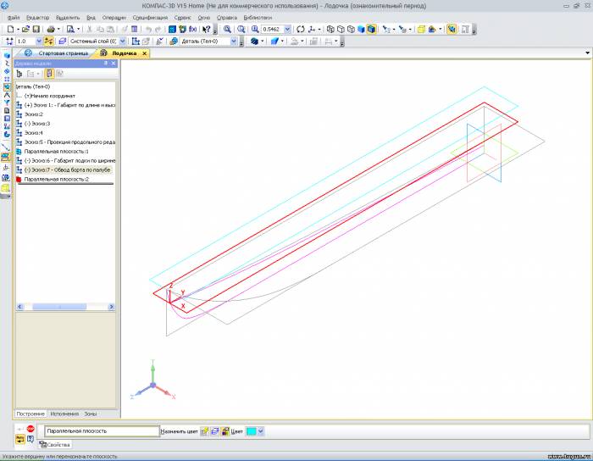The image size is (593, 461).
Task: Open the Редактор menu
Action: (x=37, y=18)
